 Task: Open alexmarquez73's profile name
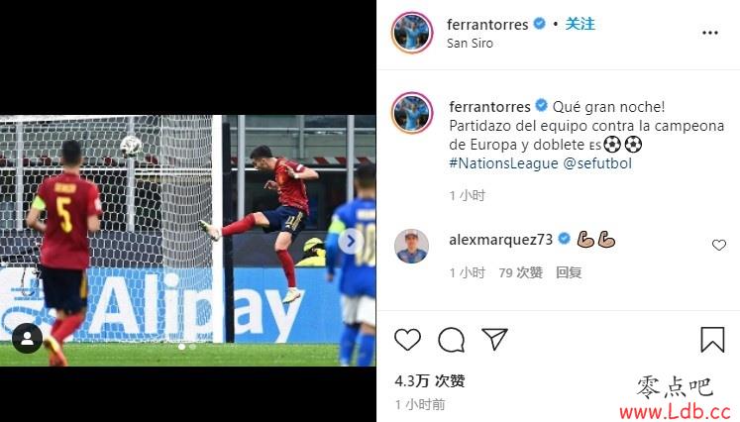pos(500,240)
